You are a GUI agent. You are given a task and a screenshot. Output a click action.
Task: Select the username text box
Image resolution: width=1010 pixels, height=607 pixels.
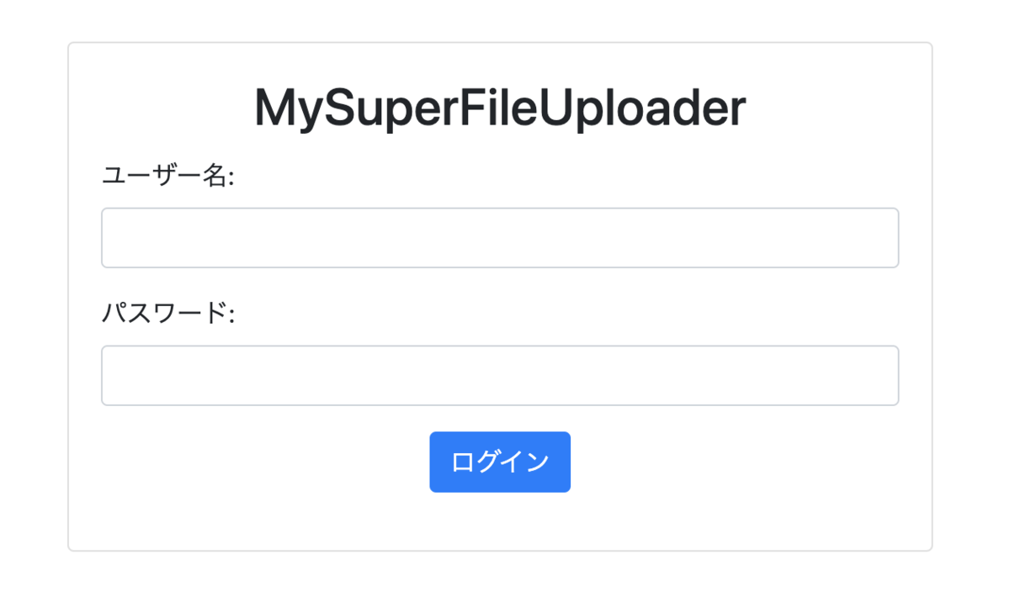pyautogui.click(x=500, y=238)
